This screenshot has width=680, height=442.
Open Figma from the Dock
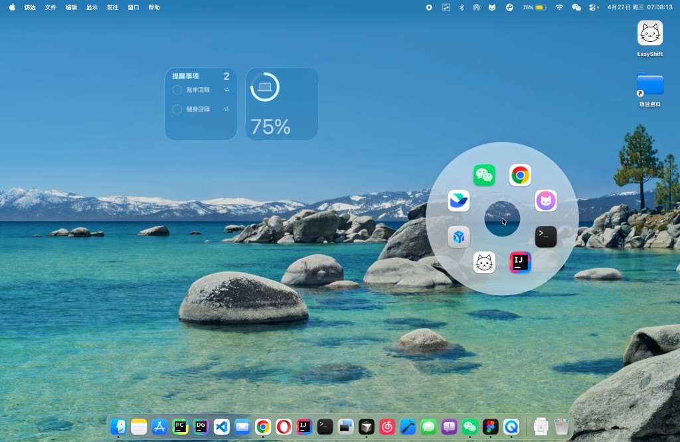tap(491, 427)
